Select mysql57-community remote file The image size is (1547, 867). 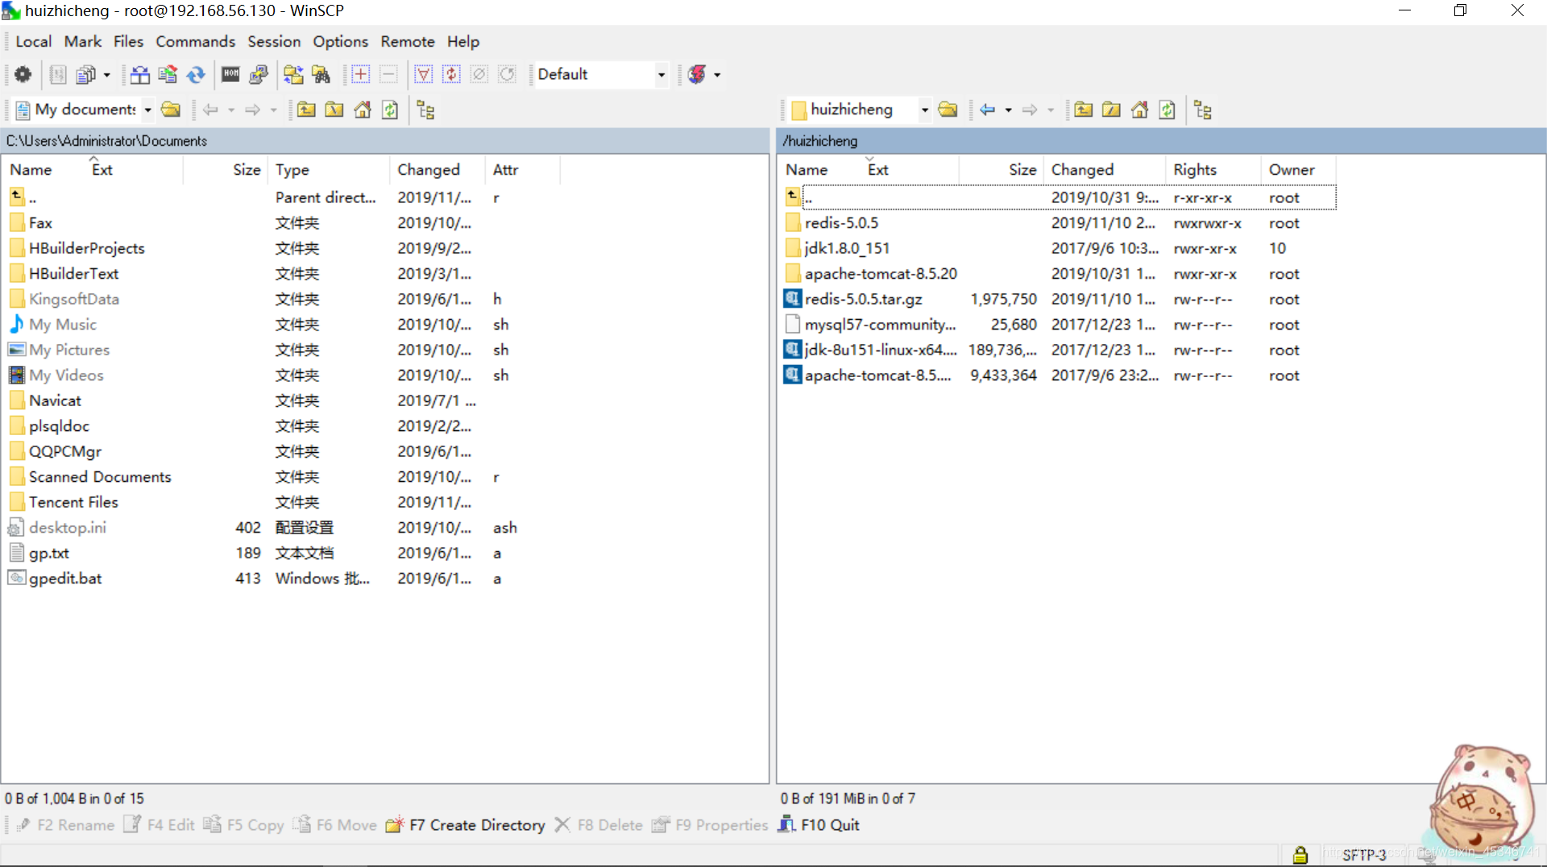880,325
